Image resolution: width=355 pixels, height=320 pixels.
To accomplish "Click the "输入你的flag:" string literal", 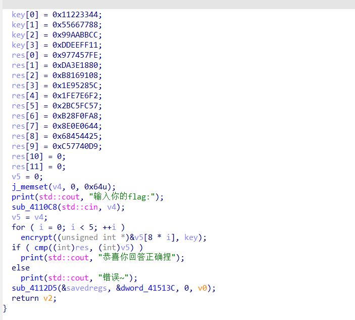I will [x=124, y=197].
